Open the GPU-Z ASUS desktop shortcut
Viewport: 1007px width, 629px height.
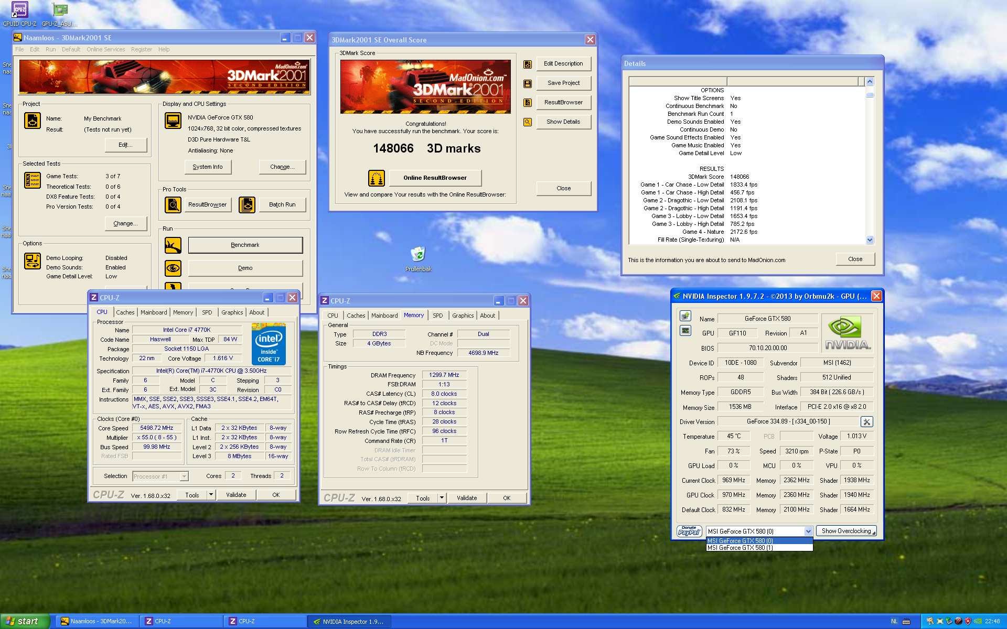[x=59, y=14]
